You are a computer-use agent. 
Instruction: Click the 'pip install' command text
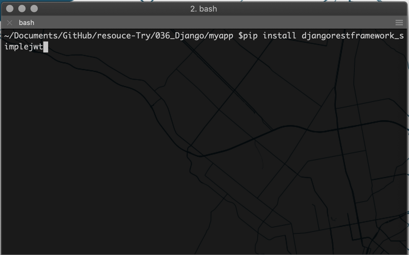click(x=269, y=36)
